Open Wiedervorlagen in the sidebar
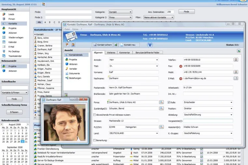The height and width of the screenshot is (165, 248). click(16, 37)
